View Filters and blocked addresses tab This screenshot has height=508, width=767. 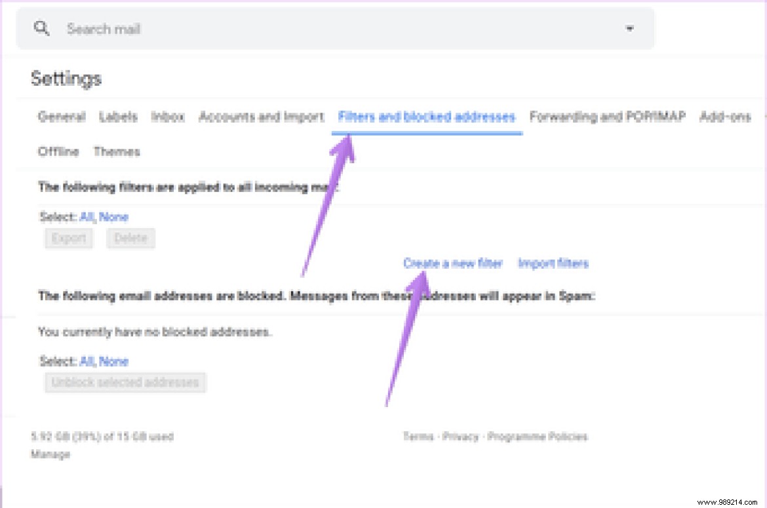click(426, 116)
